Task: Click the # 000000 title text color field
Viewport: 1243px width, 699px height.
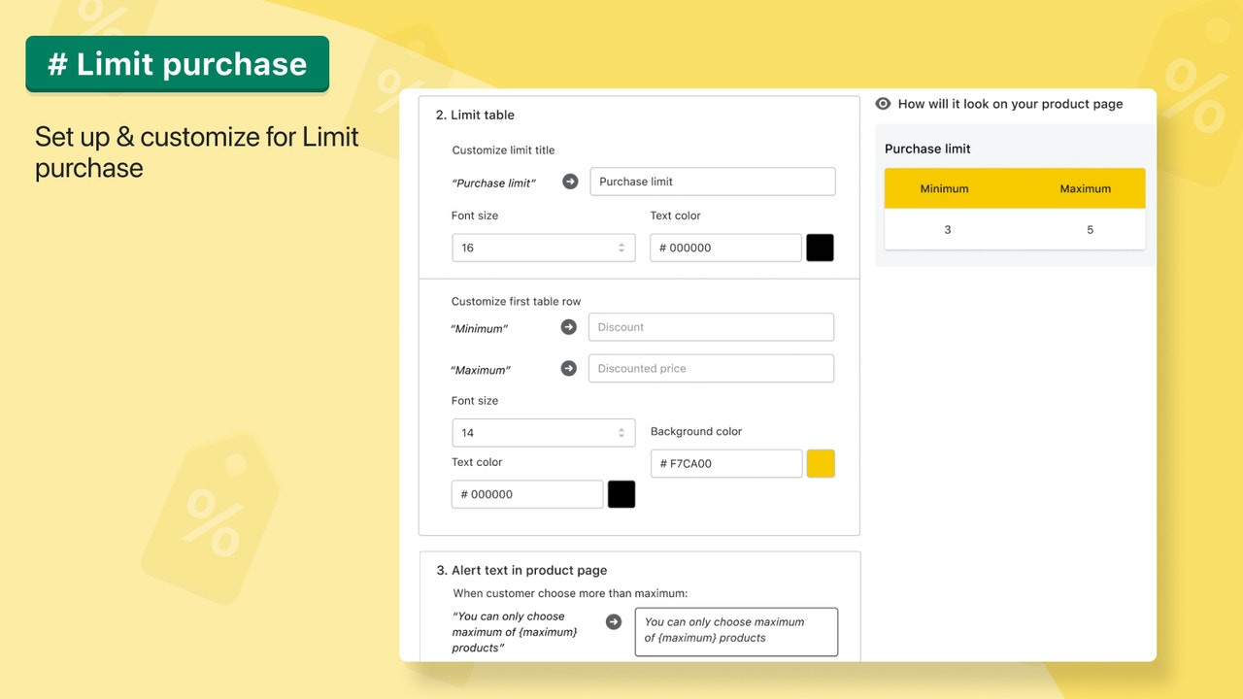Action: point(724,248)
